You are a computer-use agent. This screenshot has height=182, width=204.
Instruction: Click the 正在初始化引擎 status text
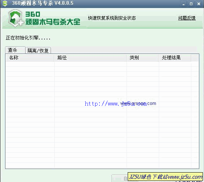pyautogui.click(x=28, y=38)
